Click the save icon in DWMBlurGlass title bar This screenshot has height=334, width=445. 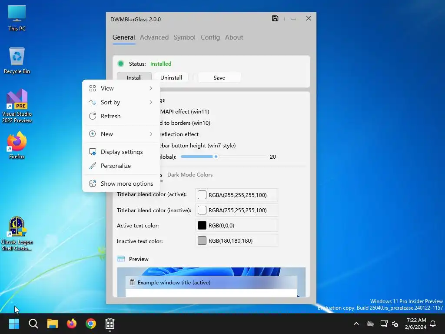point(275,18)
